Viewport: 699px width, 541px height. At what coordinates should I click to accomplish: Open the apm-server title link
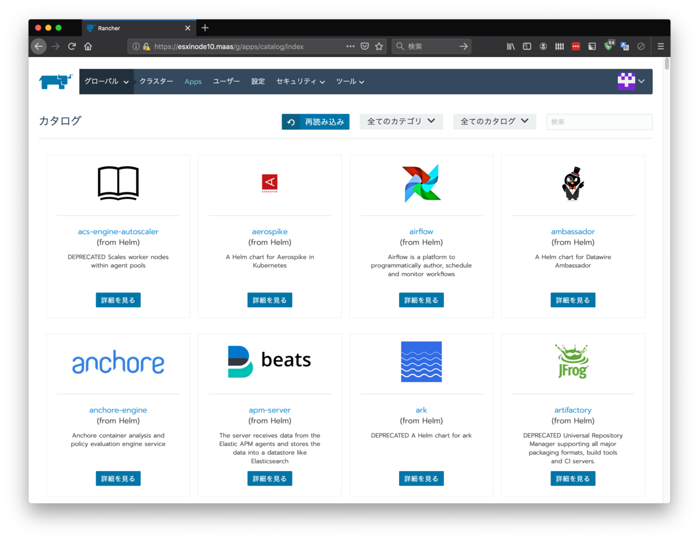270,410
